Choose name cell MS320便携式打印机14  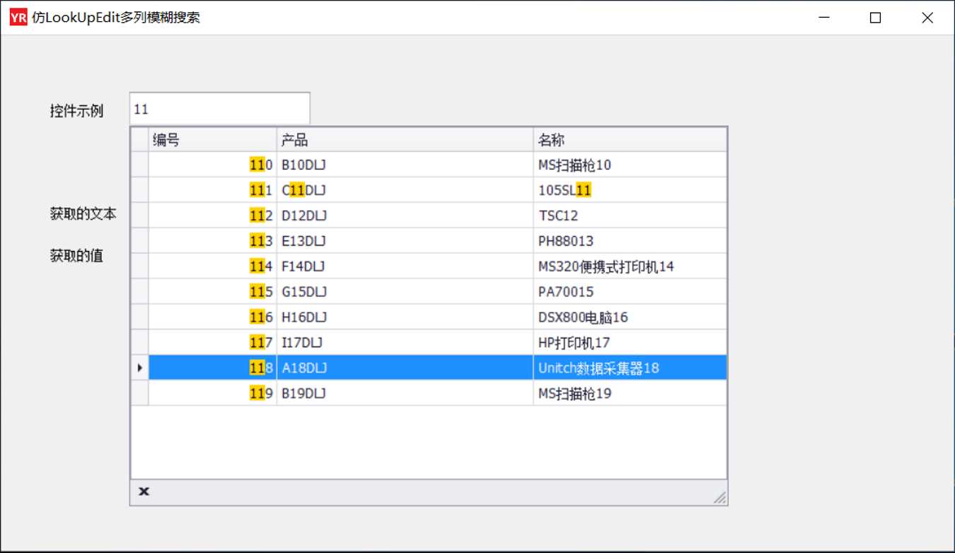tap(630, 267)
